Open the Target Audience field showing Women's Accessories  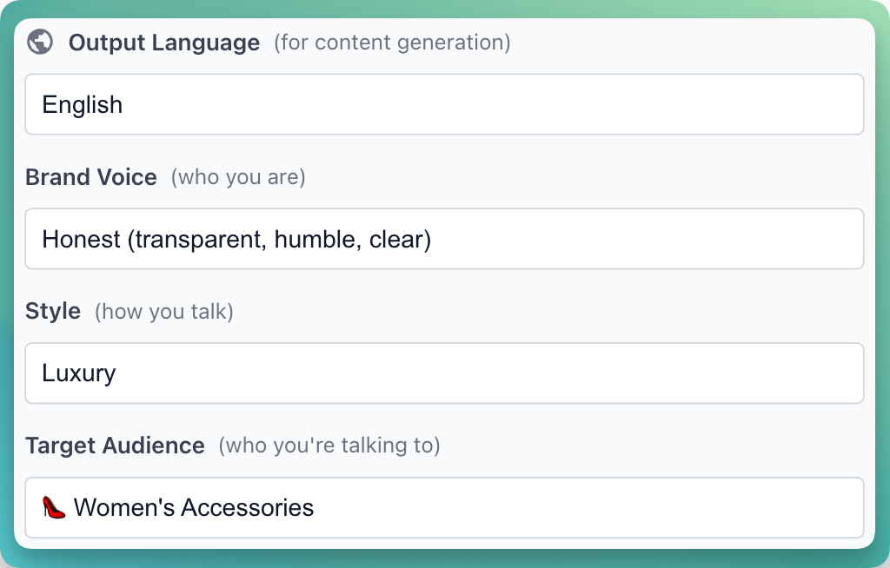point(444,508)
